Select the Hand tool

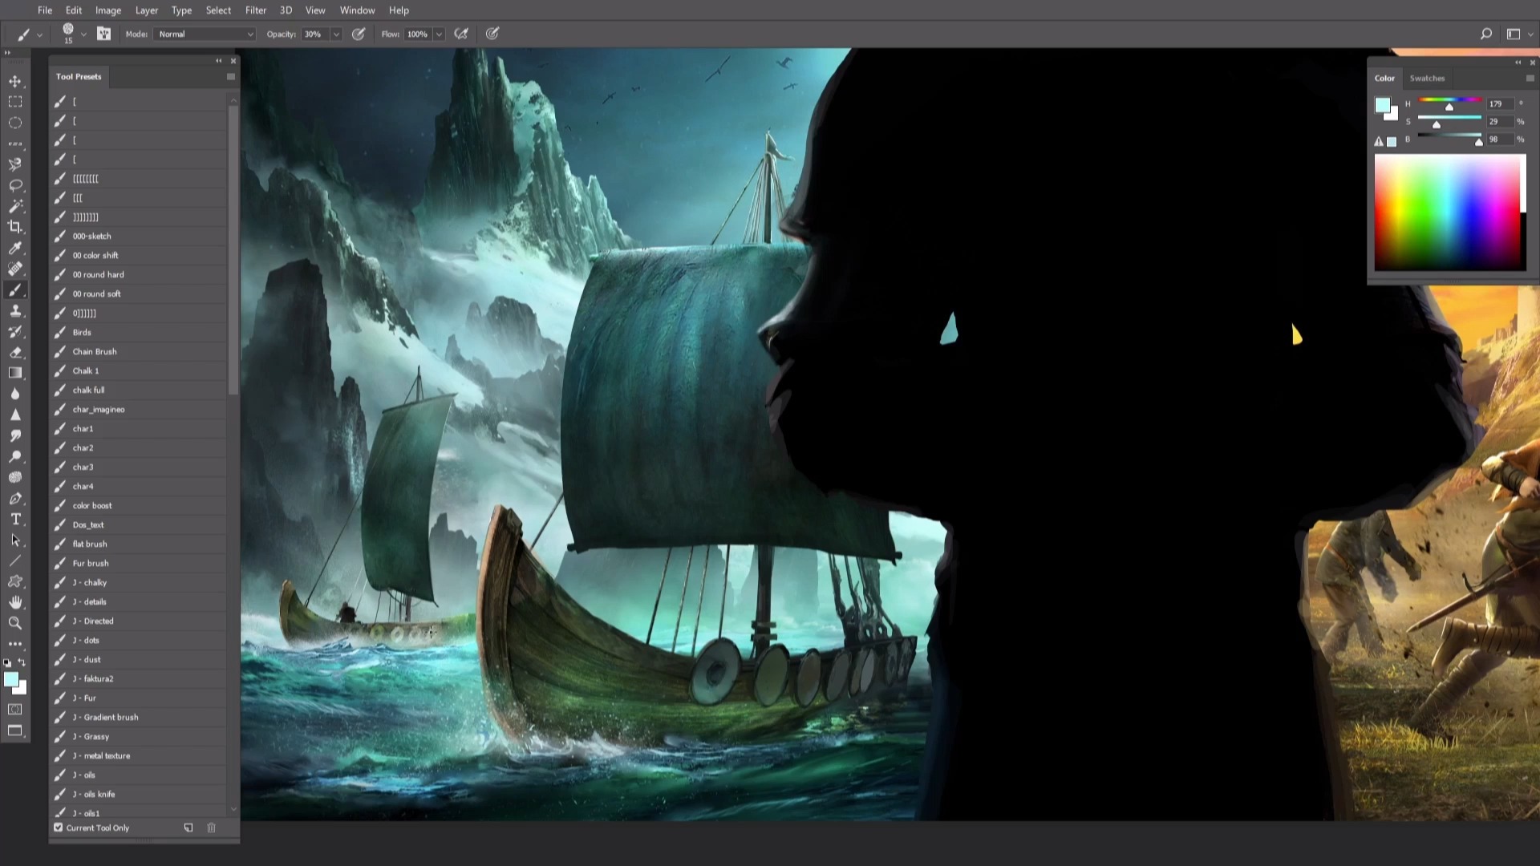15,602
